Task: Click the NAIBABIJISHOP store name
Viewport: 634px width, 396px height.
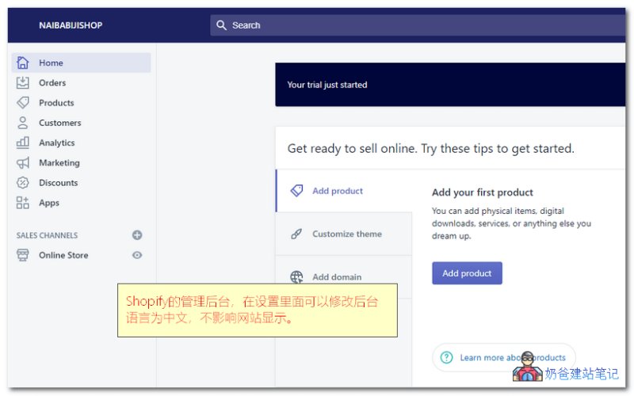Action: [x=71, y=25]
